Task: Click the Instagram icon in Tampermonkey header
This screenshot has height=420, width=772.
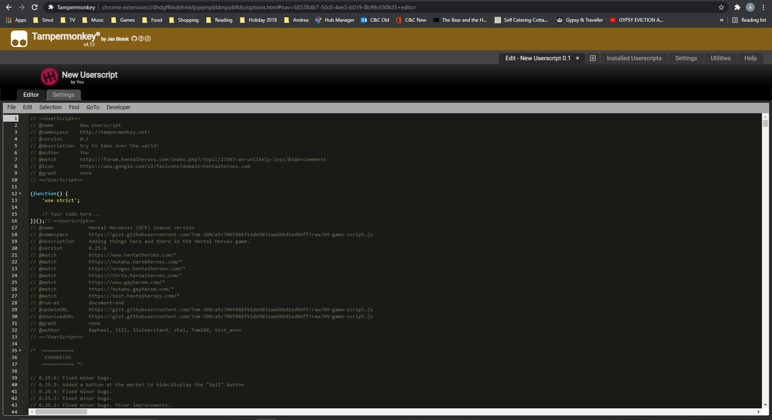Action: click(x=148, y=39)
